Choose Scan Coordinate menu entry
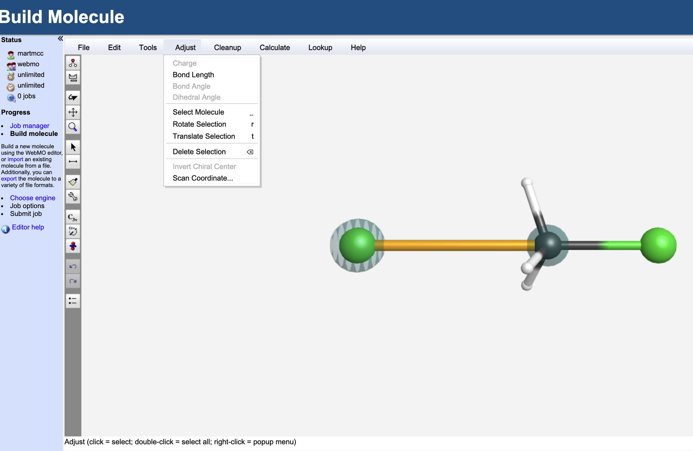 203,178
